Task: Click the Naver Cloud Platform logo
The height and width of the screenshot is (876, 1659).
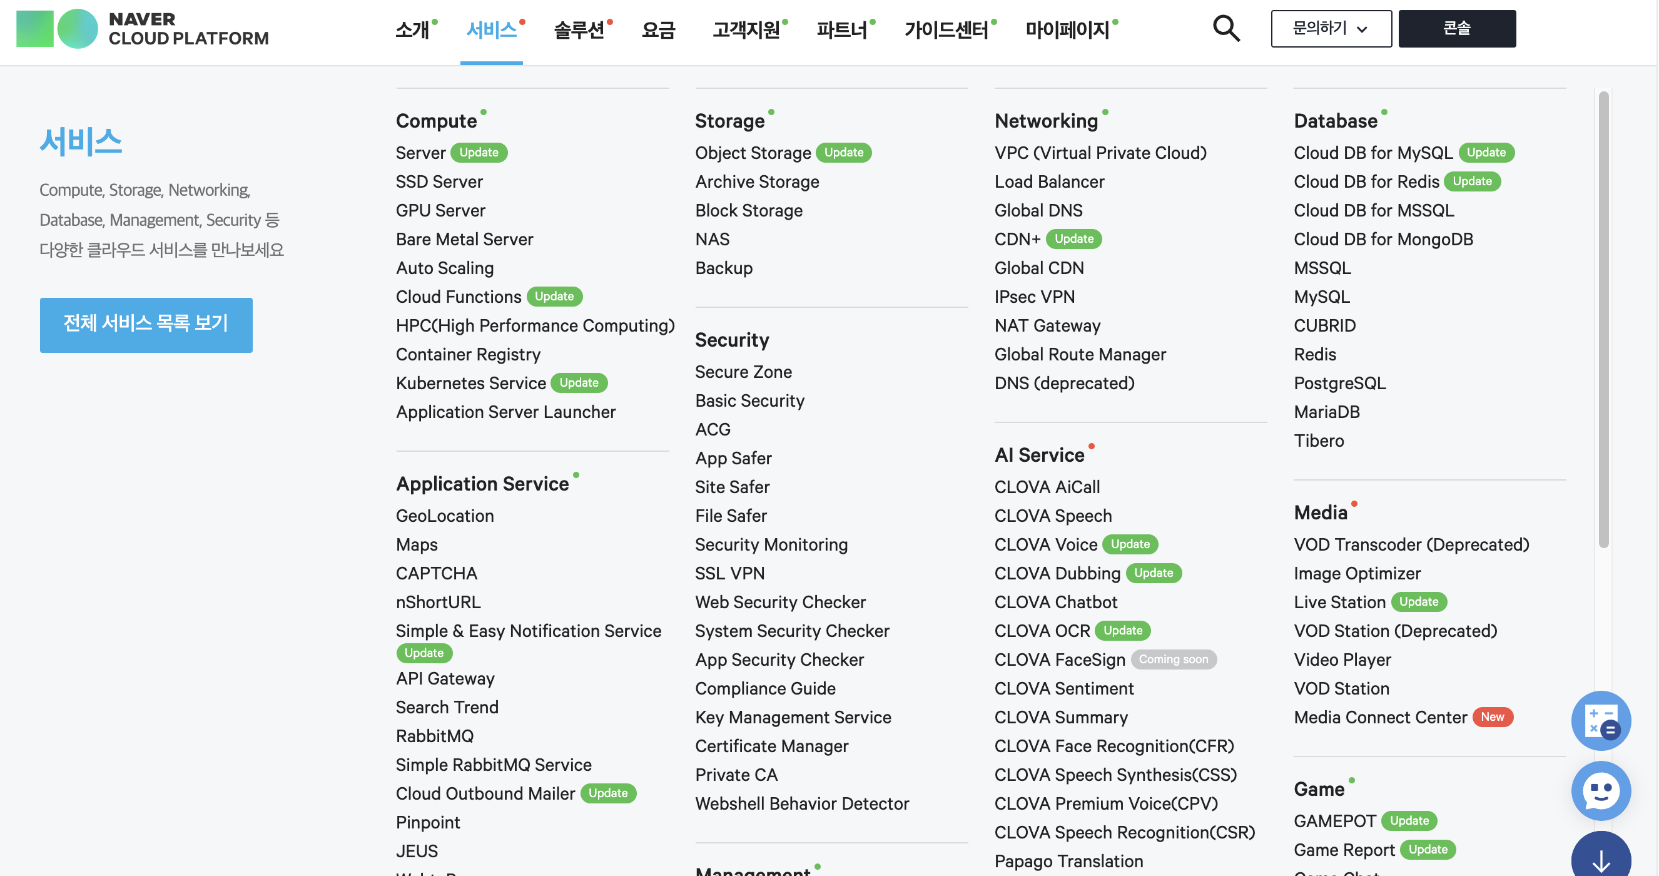Action: click(x=143, y=29)
